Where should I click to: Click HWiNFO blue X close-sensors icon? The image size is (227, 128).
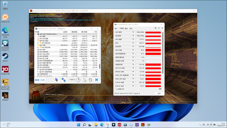click(96, 80)
